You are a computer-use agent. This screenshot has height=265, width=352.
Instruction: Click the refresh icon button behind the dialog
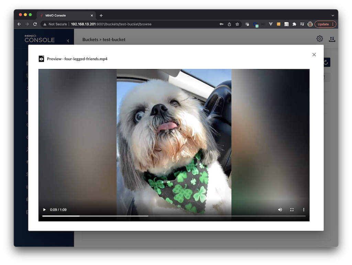tap(326, 62)
